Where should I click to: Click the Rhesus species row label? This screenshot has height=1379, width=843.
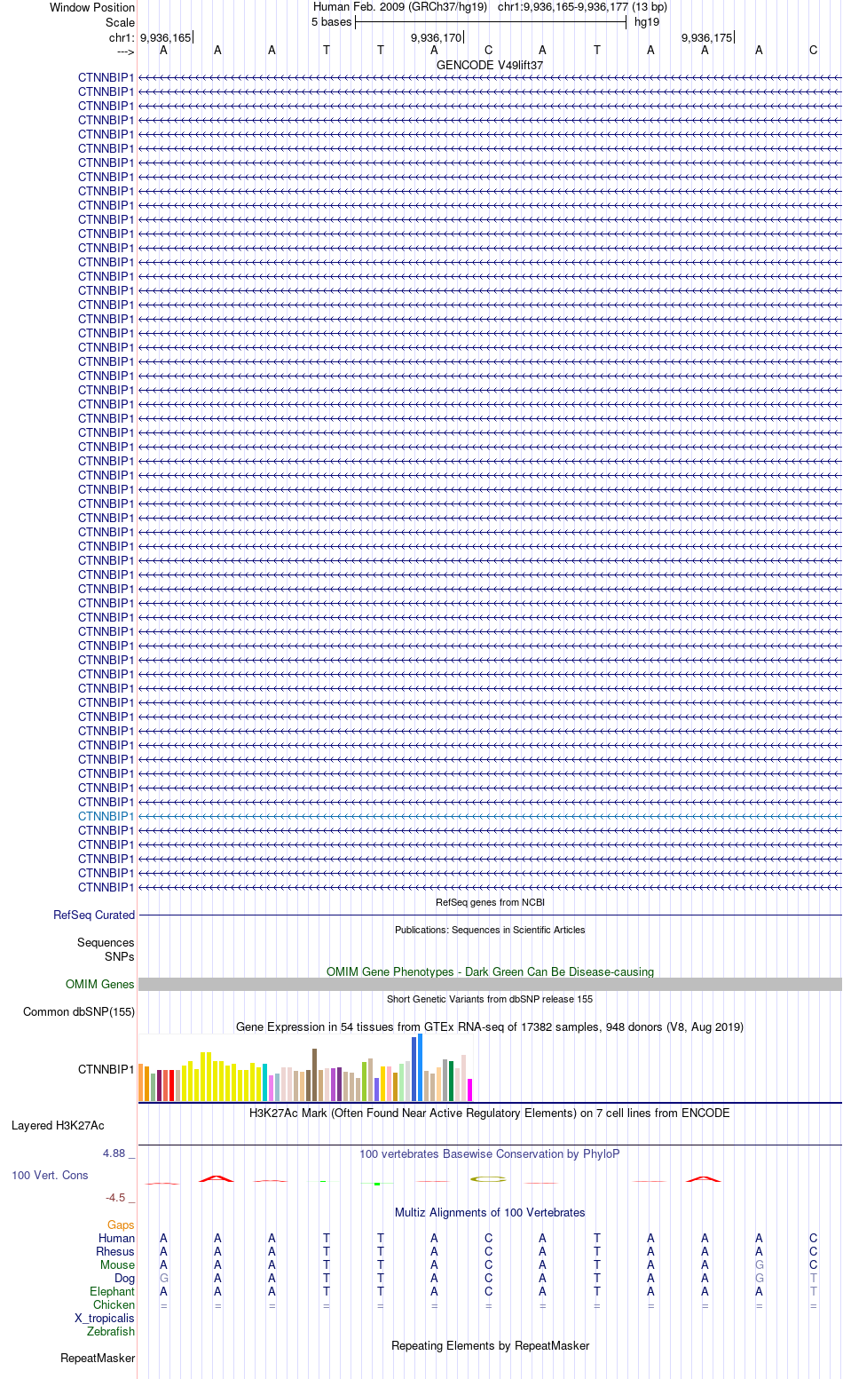[115, 1251]
